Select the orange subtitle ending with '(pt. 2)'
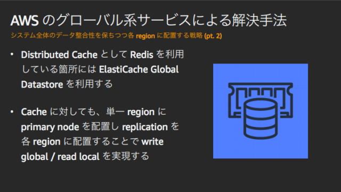The height and width of the screenshot is (192, 341). [116, 36]
